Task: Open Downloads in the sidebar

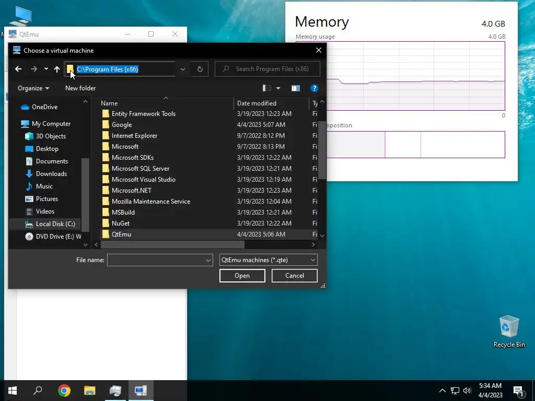Action: pyautogui.click(x=51, y=174)
